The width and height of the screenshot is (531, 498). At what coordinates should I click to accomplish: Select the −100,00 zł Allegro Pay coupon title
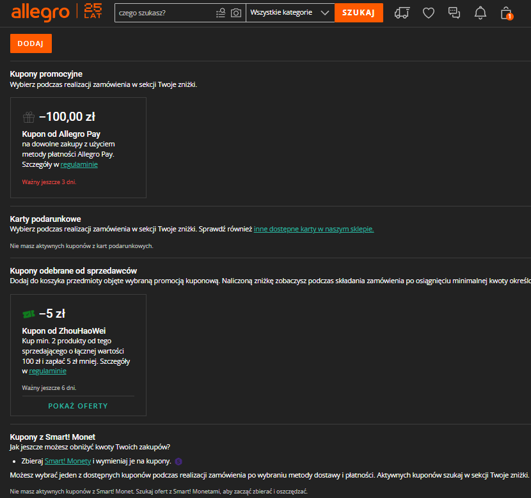coord(67,116)
